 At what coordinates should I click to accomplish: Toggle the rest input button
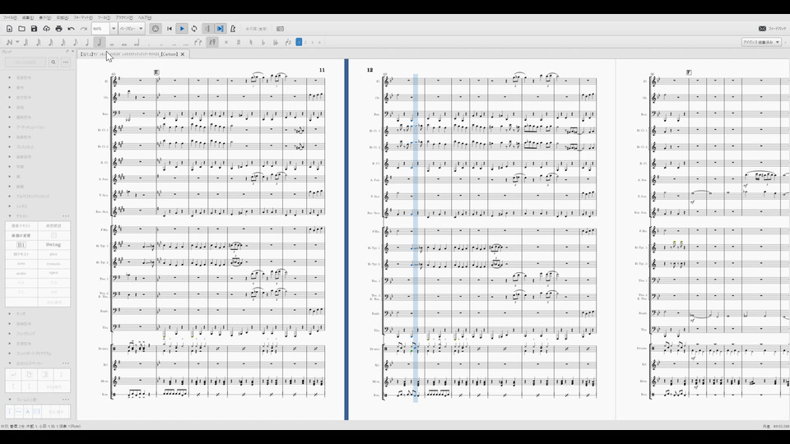[x=212, y=42]
